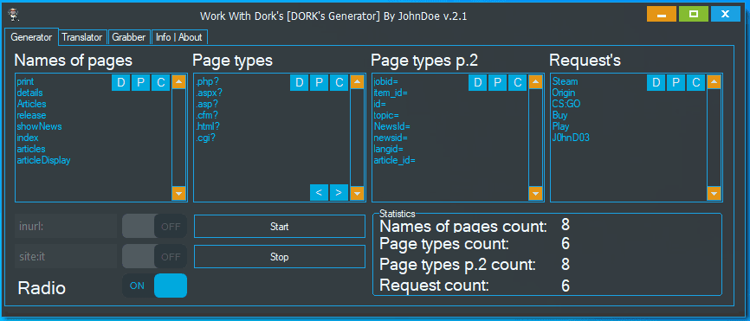Click the Stop button
Screen dimensions: 750x321
pos(280,257)
